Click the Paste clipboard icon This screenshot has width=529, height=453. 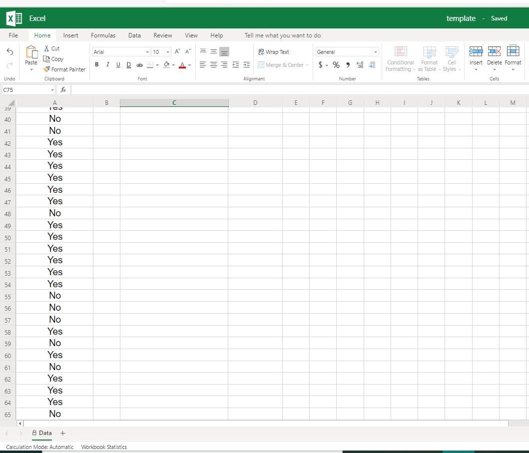31,52
